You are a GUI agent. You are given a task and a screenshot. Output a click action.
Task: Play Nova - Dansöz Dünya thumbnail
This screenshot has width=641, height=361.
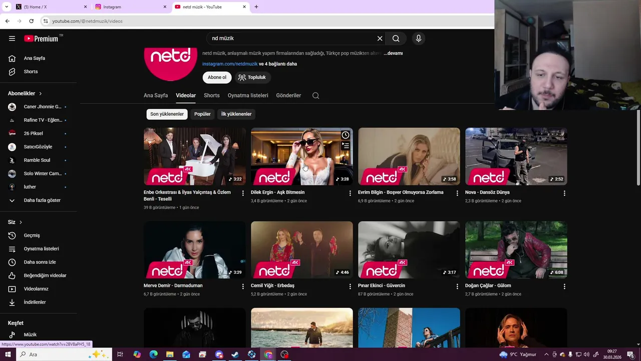pos(516,156)
